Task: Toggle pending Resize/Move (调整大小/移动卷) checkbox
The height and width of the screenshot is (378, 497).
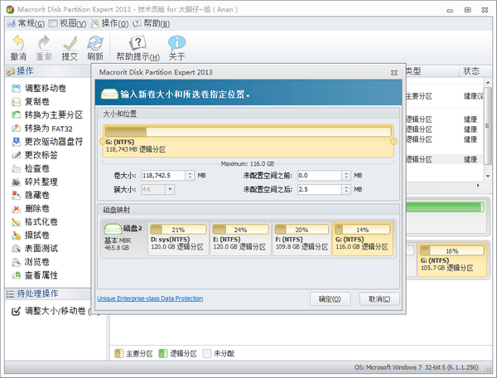Action: [x=16, y=312]
